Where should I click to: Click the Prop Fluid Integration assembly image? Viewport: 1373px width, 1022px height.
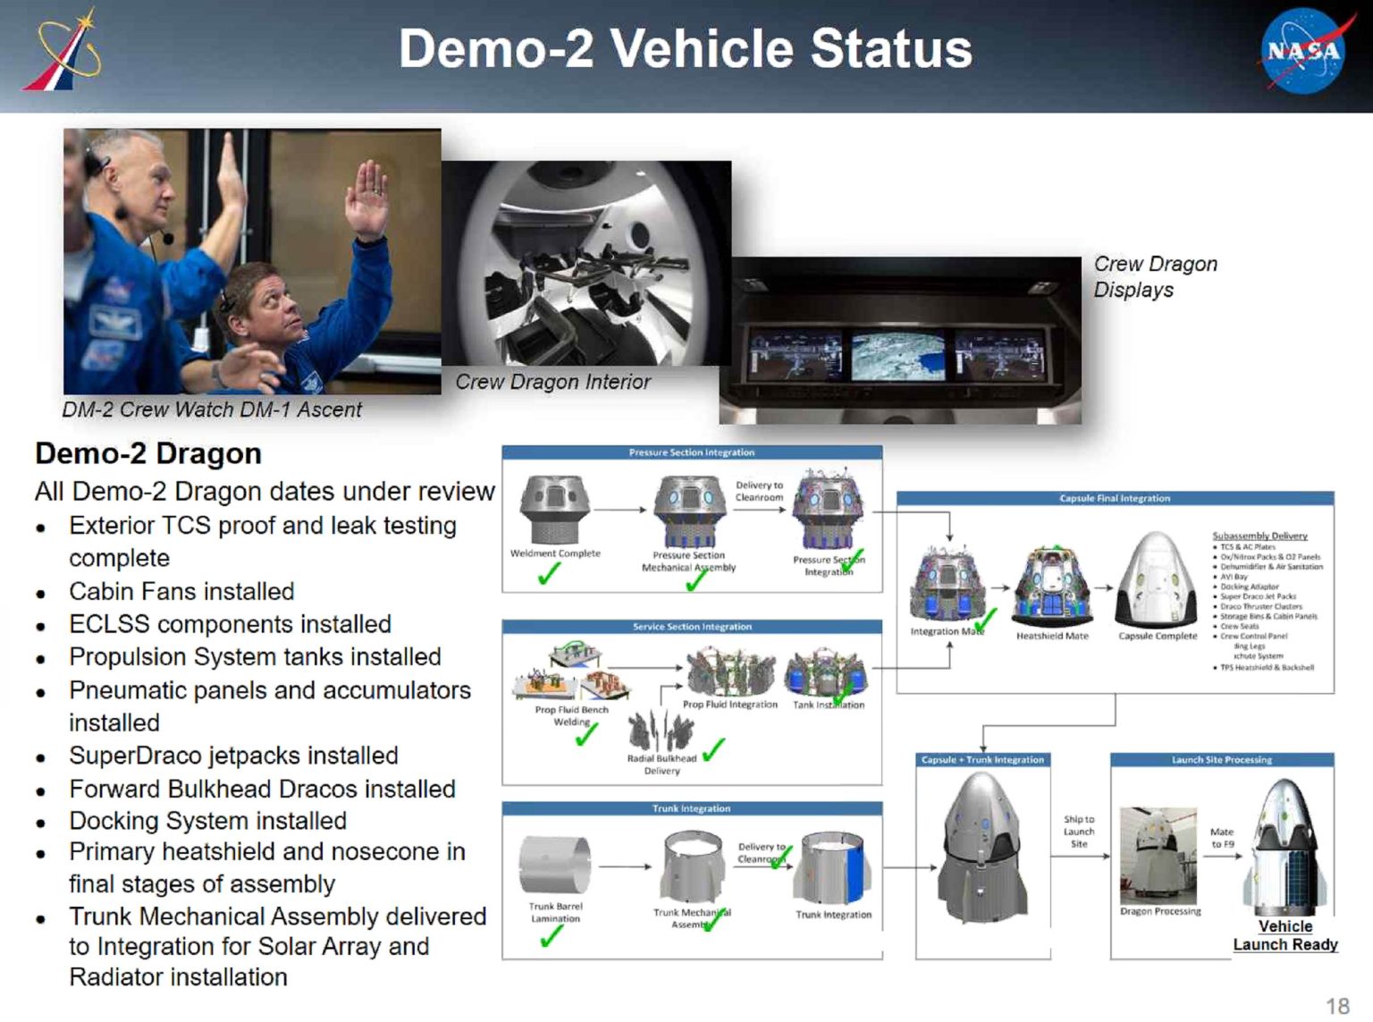[729, 673]
